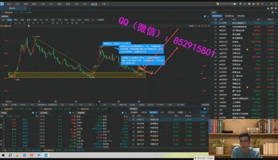Toggle the blue square at chart panel top-right
278x160 pixels.
205,17
